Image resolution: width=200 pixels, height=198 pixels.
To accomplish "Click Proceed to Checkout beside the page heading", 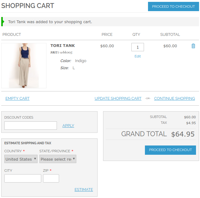I will [174, 6].
